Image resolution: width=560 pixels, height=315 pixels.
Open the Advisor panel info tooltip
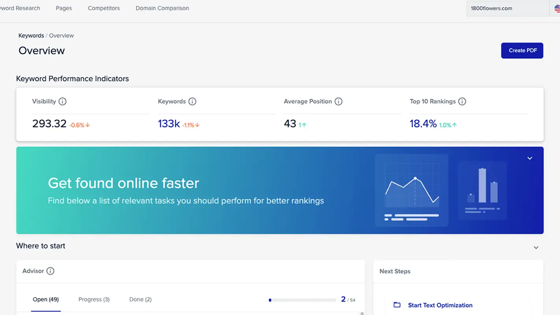tap(50, 271)
